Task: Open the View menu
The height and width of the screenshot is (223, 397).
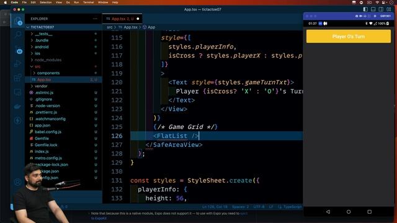Action: click(x=59, y=2)
